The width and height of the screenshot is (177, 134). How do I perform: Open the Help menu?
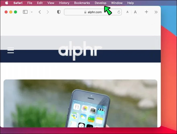coord(131,3)
